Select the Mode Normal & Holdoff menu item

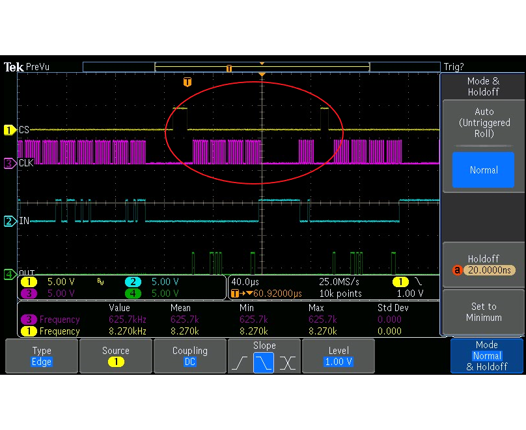[x=487, y=356]
